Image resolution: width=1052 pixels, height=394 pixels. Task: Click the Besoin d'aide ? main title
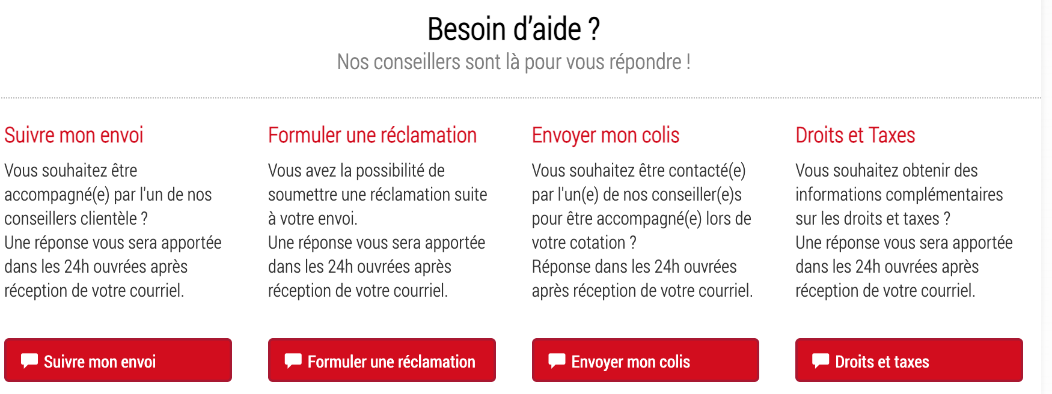click(513, 29)
